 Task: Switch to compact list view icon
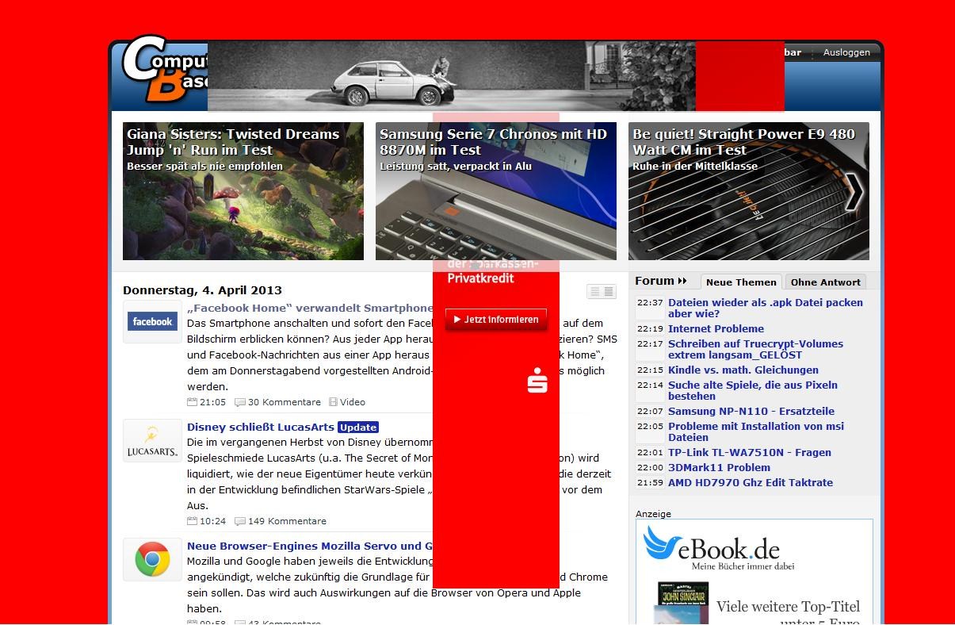click(594, 292)
